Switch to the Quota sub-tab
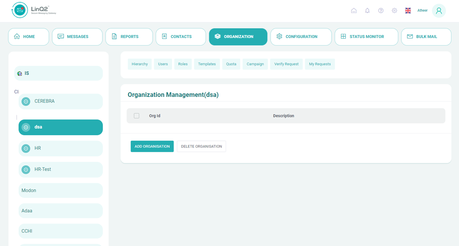 pos(231,64)
